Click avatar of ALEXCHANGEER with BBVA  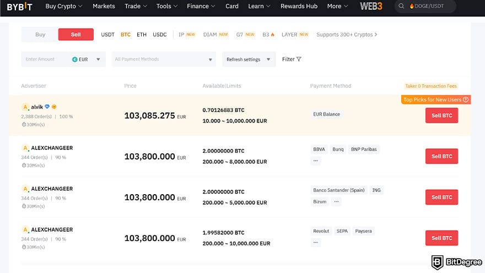click(x=25, y=148)
